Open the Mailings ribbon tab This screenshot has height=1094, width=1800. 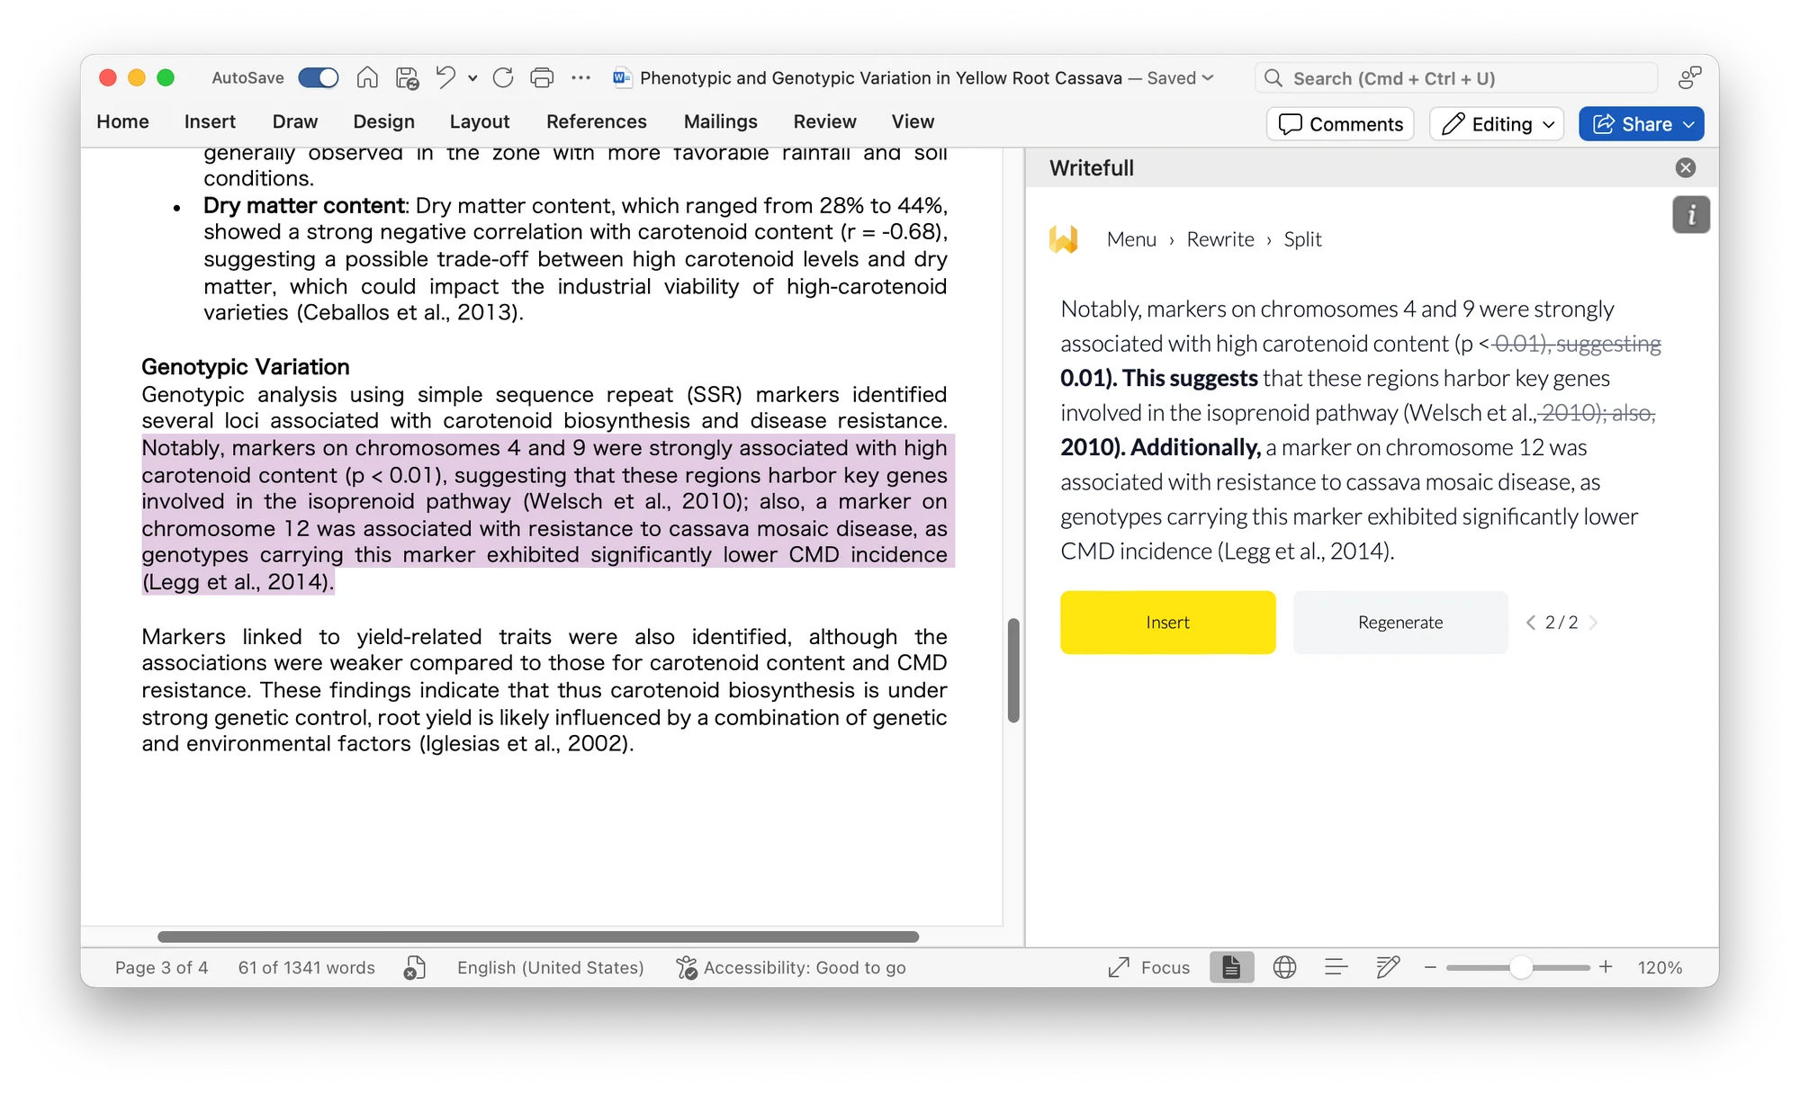pyautogui.click(x=720, y=121)
